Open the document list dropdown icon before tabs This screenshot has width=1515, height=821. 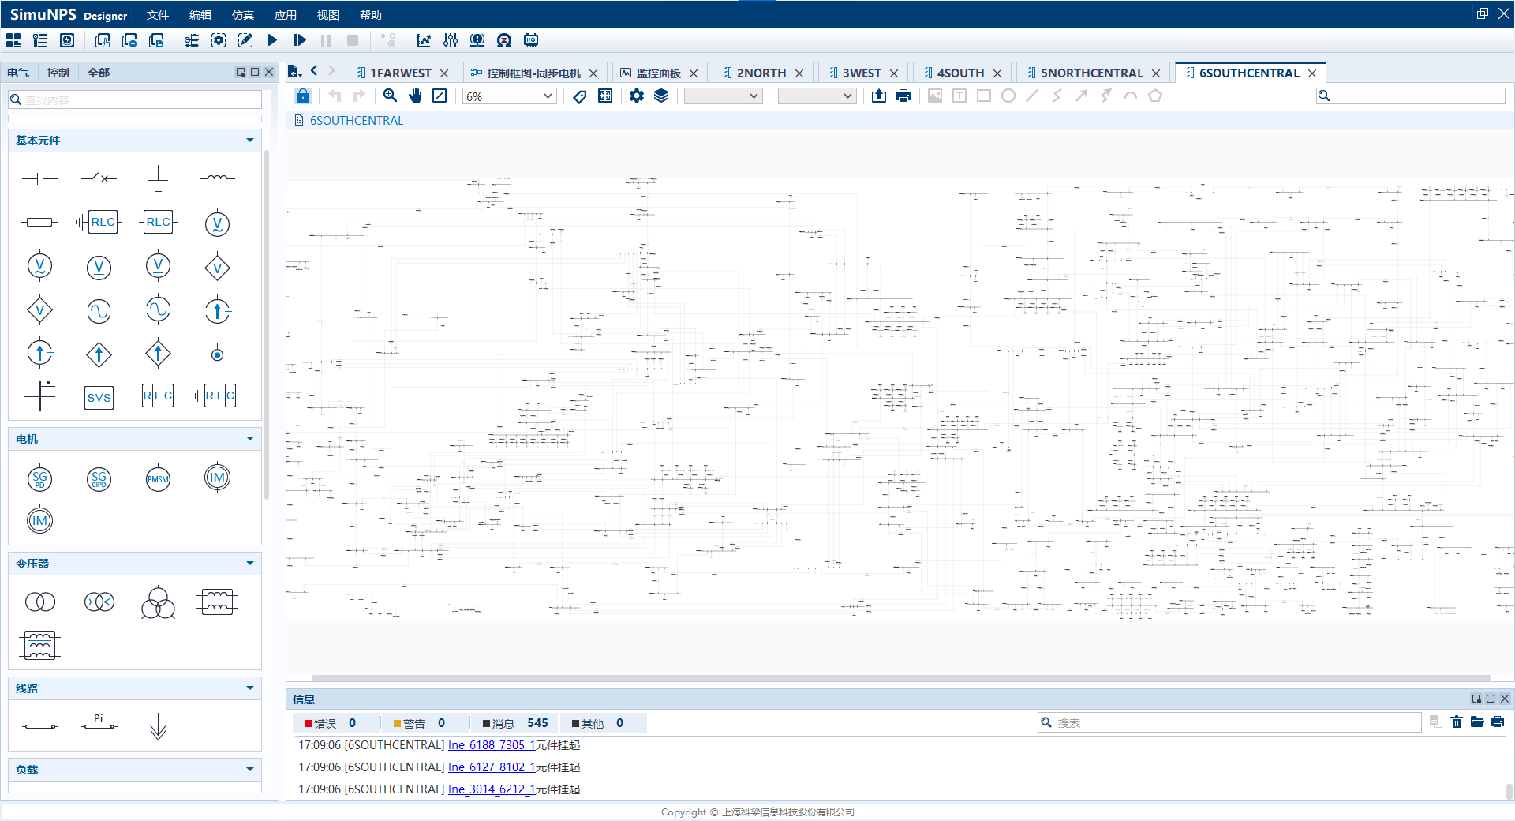click(x=294, y=71)
